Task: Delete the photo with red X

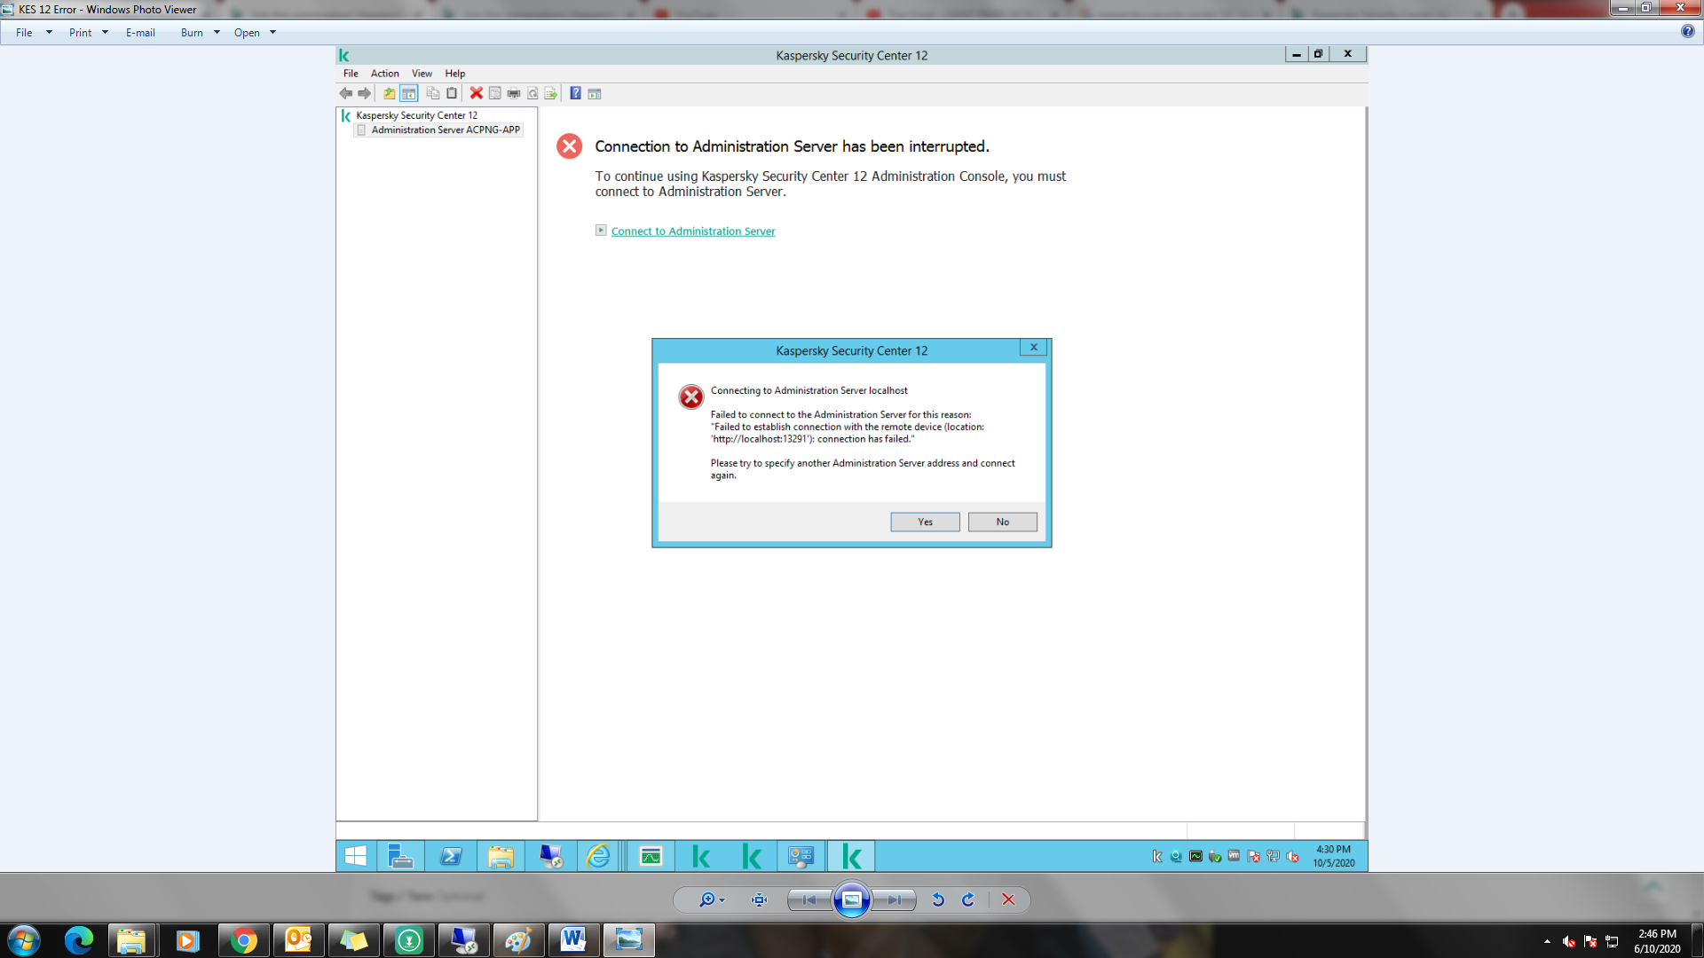Action: pos(1008,899)
